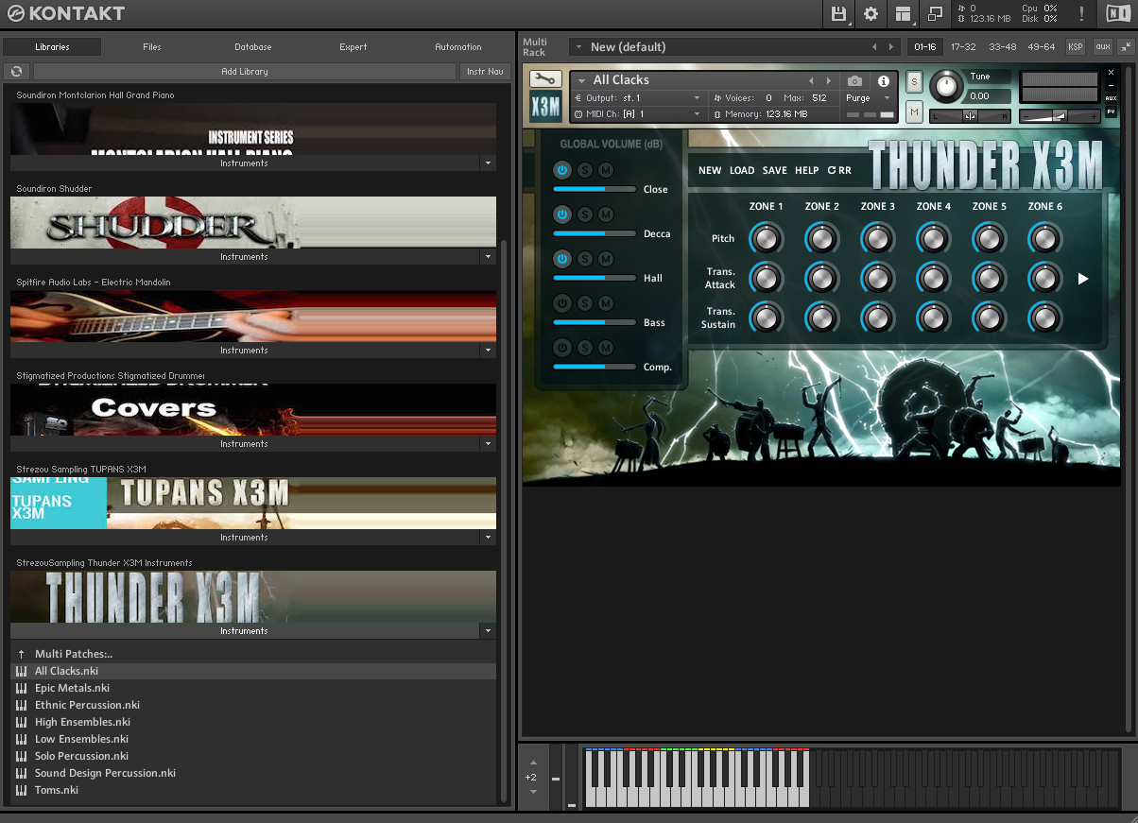Screen dimensions: 1138x823
Task: Go to next instrument preset arrow
Action: point(829,81)
